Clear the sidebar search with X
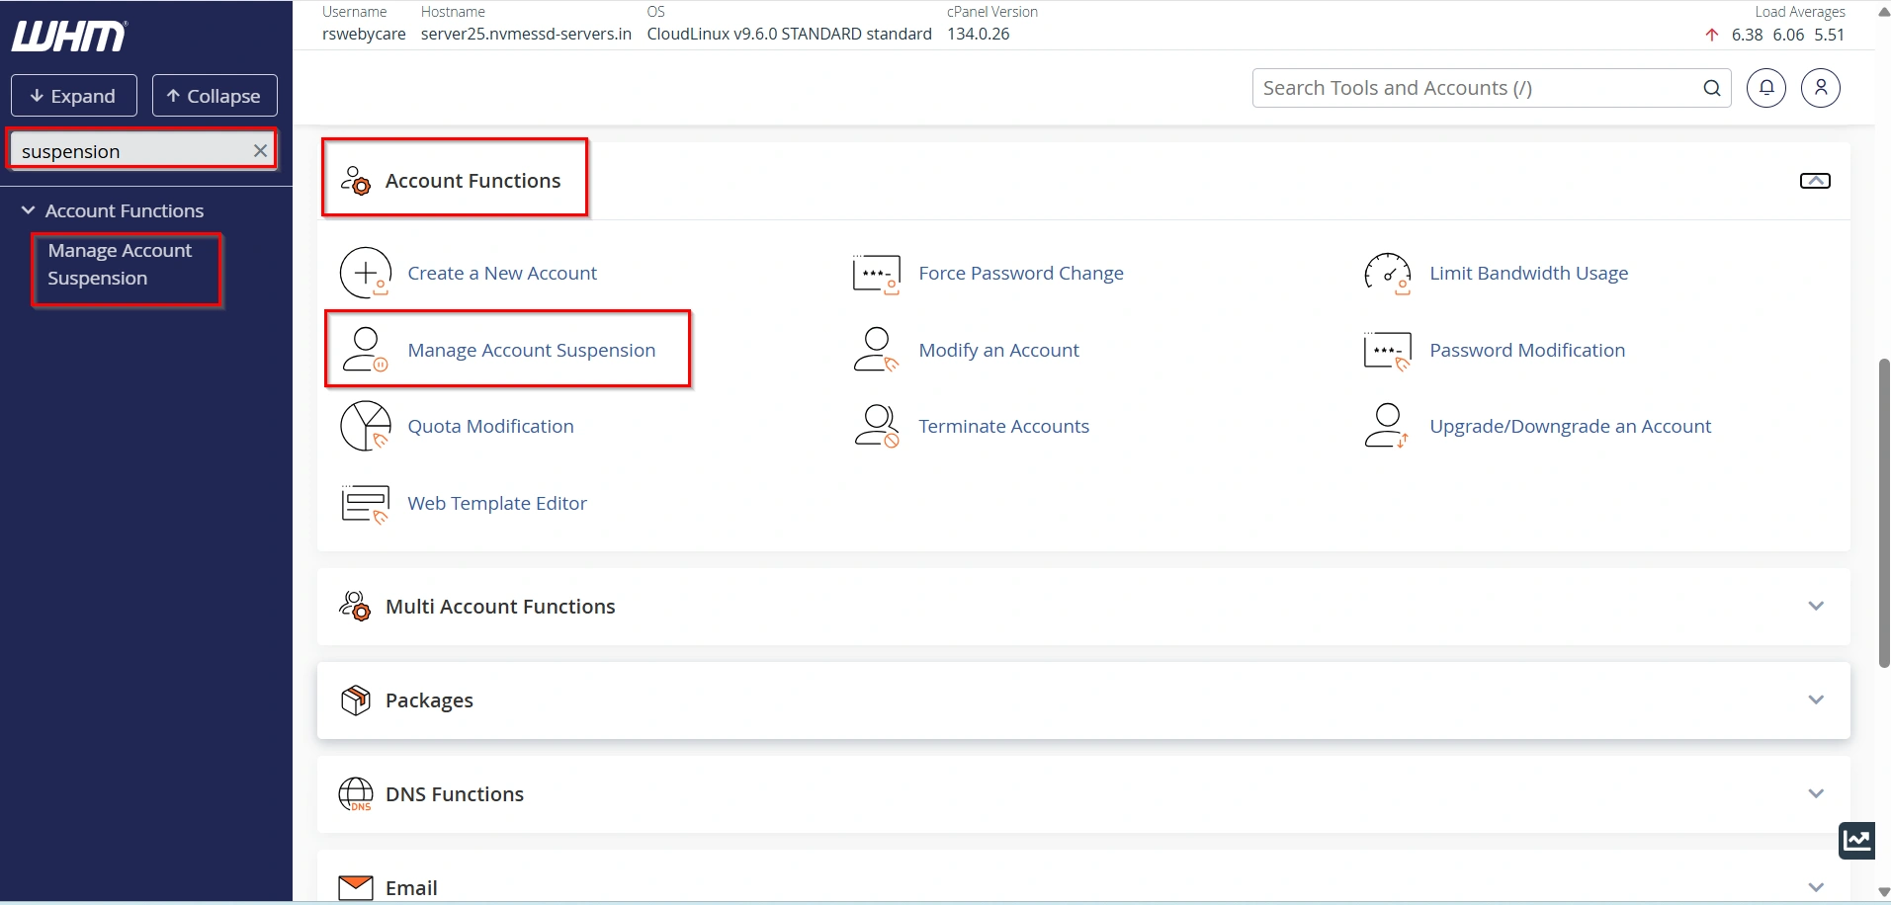 (260, 151)
